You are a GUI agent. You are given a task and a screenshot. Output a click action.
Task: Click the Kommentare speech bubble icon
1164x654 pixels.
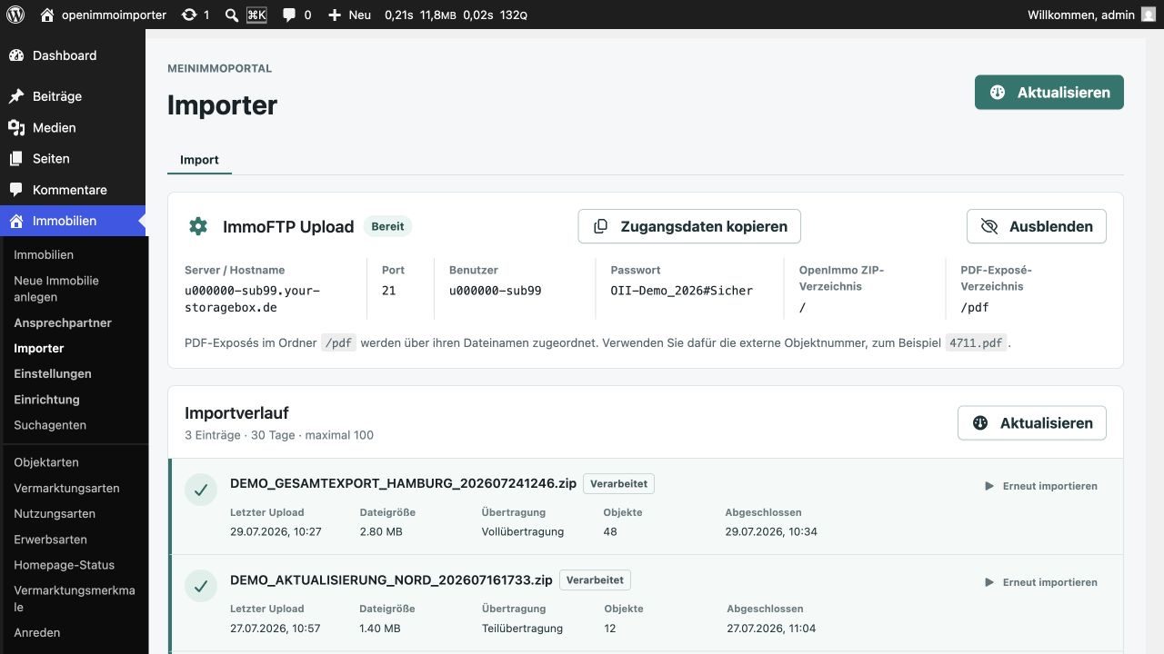16,190
